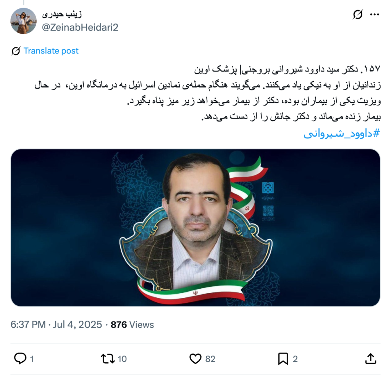Click the @ZeinabHeidari2 handle

(x=80, y=27)
